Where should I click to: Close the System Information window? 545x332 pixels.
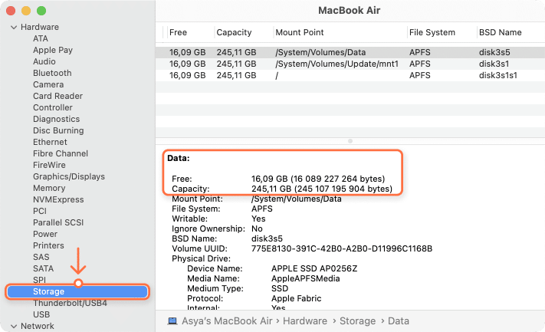coord(11,11)
